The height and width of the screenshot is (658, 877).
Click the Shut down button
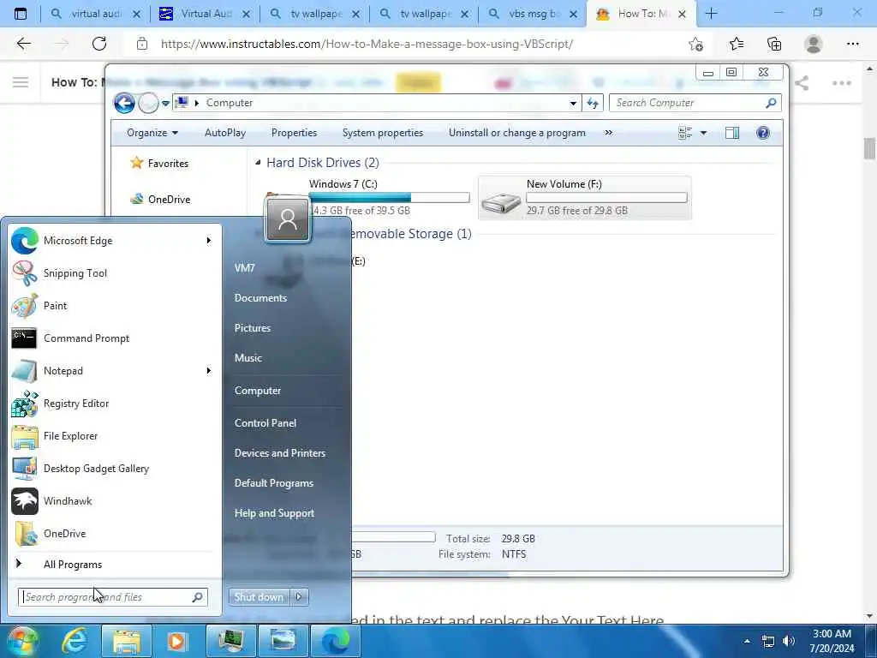(x=259, y=597)
